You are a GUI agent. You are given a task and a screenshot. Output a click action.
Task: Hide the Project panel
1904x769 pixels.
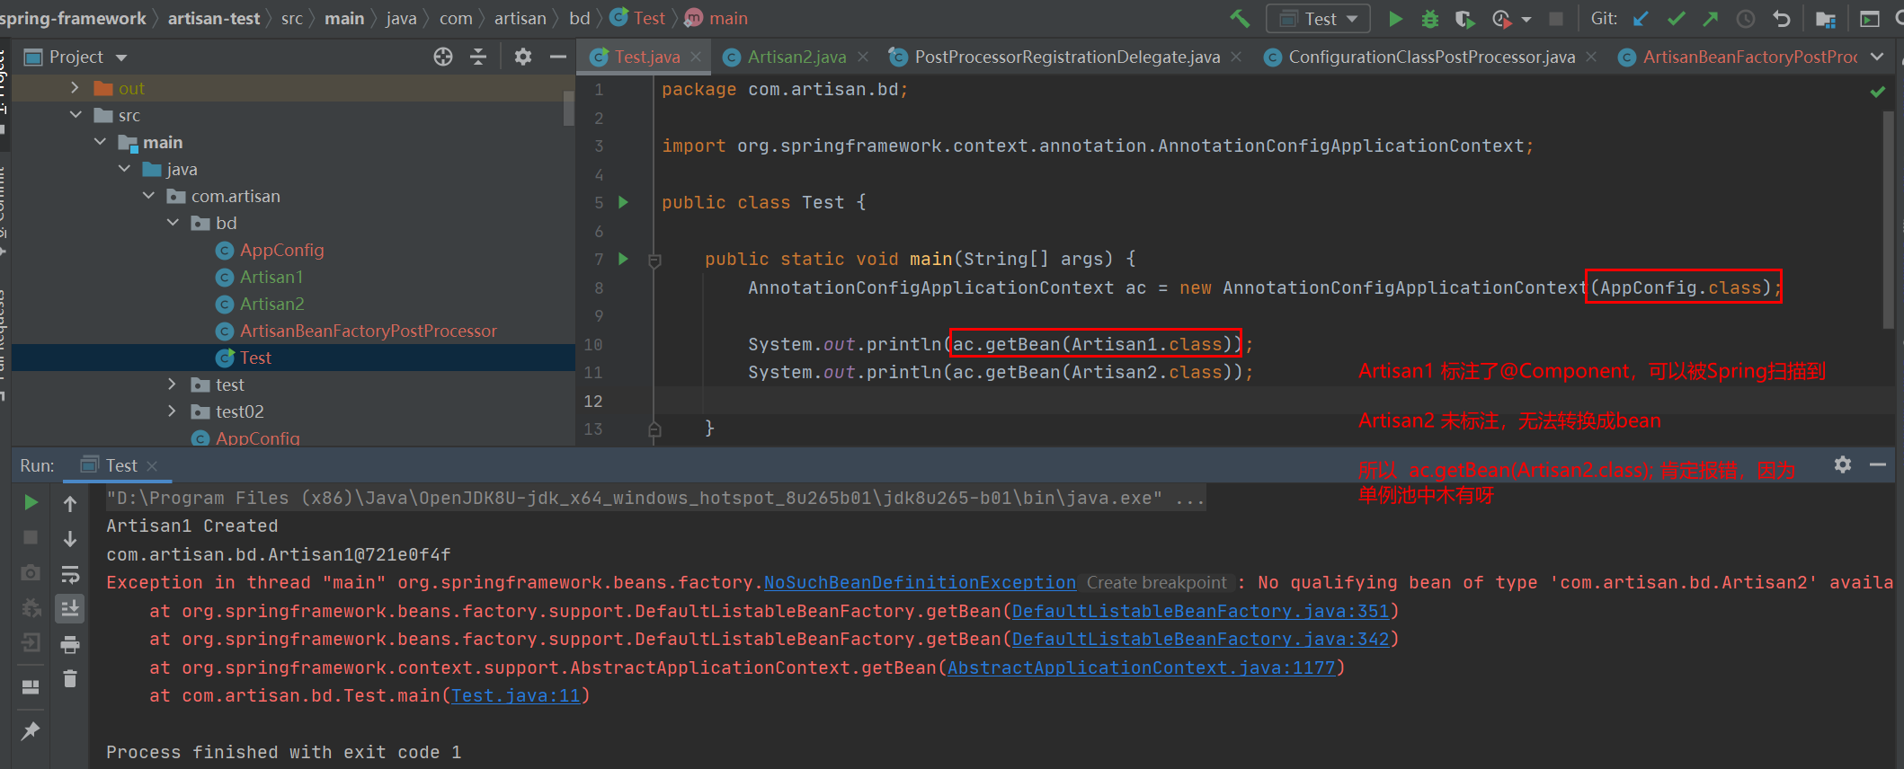click(x=557, y=57)
